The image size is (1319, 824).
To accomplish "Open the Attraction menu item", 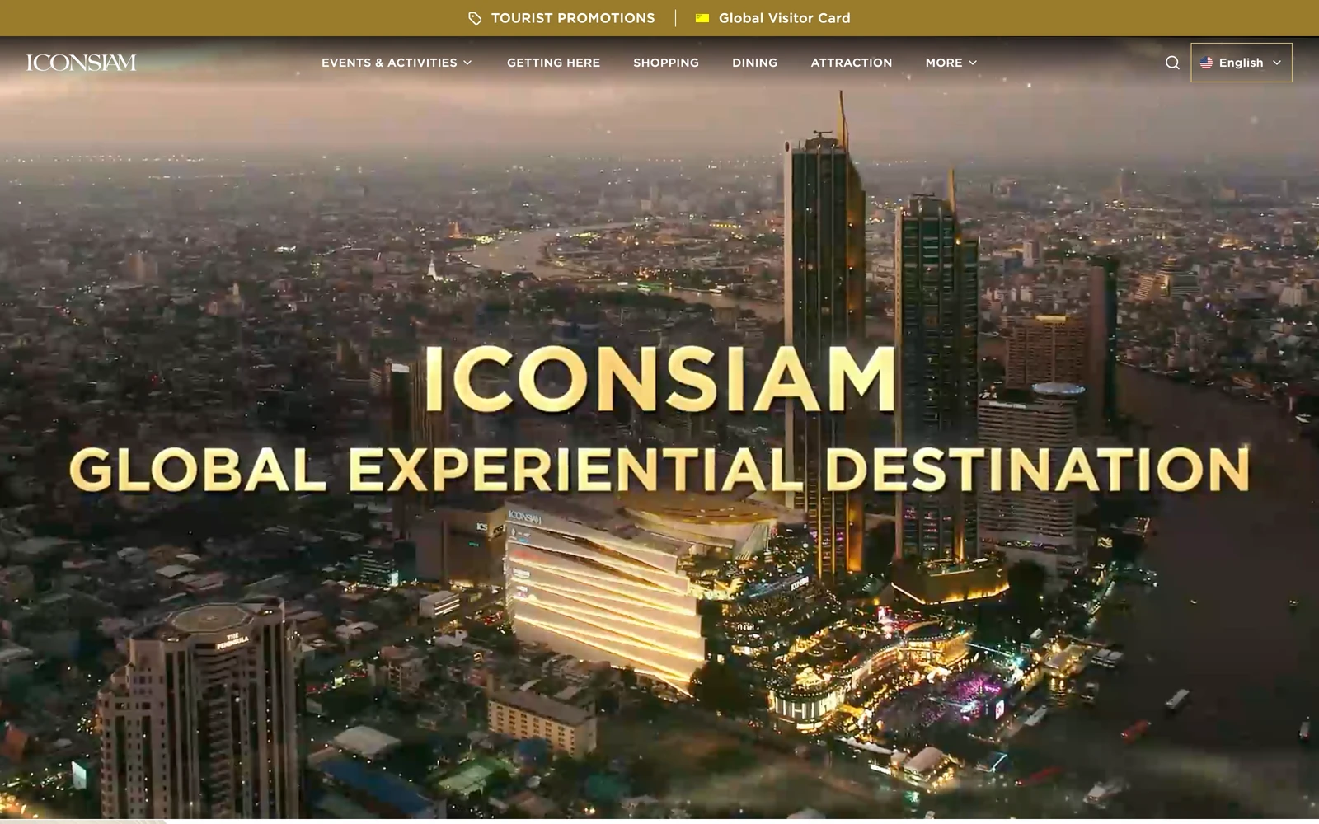I will click(x=851, y=63).
